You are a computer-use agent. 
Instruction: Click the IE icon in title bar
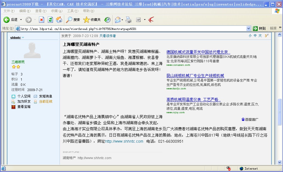(x=3, y=4)
